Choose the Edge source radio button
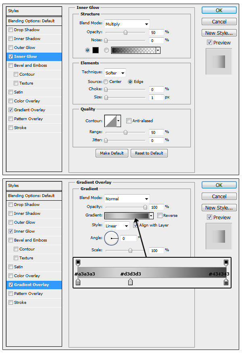 coord(130,82)
